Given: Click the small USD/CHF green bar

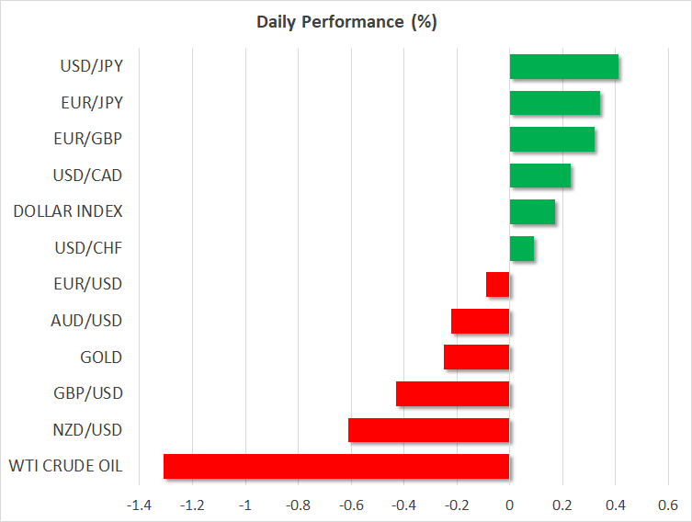Looking at the screenshot, I should point(521,248).
